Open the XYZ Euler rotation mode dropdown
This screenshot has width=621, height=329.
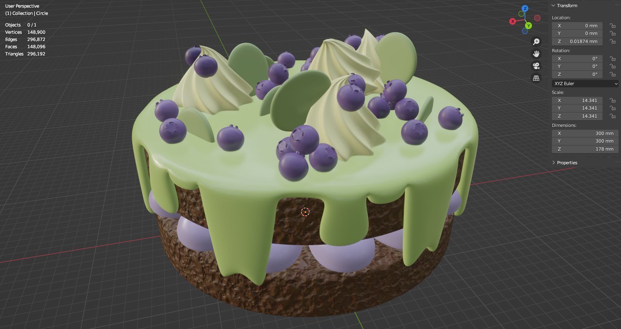coord(585,84)
